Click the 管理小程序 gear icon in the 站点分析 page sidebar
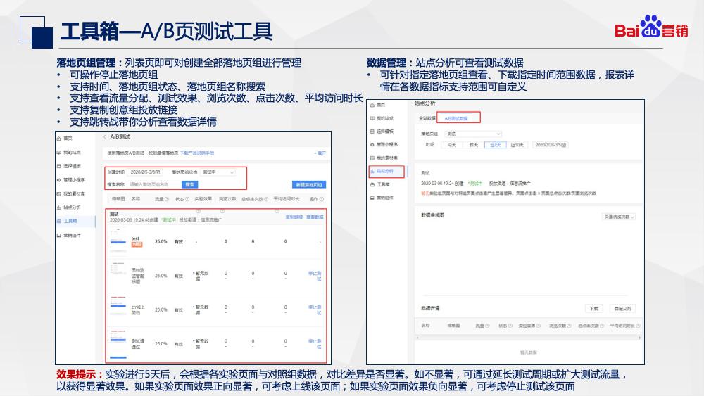Viewport: 704px width, 396px height. [x=372, y=144]
